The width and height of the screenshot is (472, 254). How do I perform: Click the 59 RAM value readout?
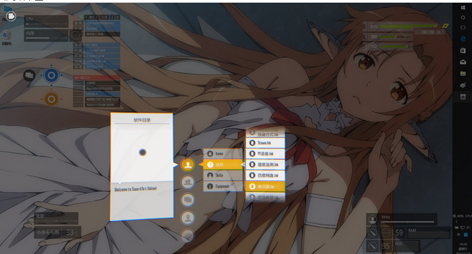399,233
